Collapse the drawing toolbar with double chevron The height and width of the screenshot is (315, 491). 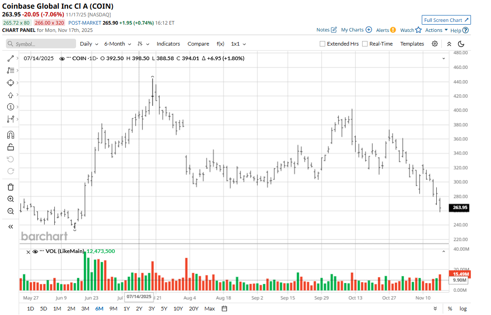pyautogui.click(x=10, y=227)
